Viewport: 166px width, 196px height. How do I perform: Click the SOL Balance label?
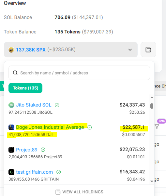tap(18, 17)
